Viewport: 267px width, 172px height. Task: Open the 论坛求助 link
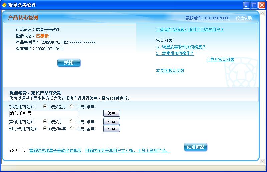[x=244, y=18]
